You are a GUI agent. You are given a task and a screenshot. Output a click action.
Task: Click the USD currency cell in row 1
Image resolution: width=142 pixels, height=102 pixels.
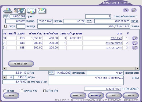point(21,38)
